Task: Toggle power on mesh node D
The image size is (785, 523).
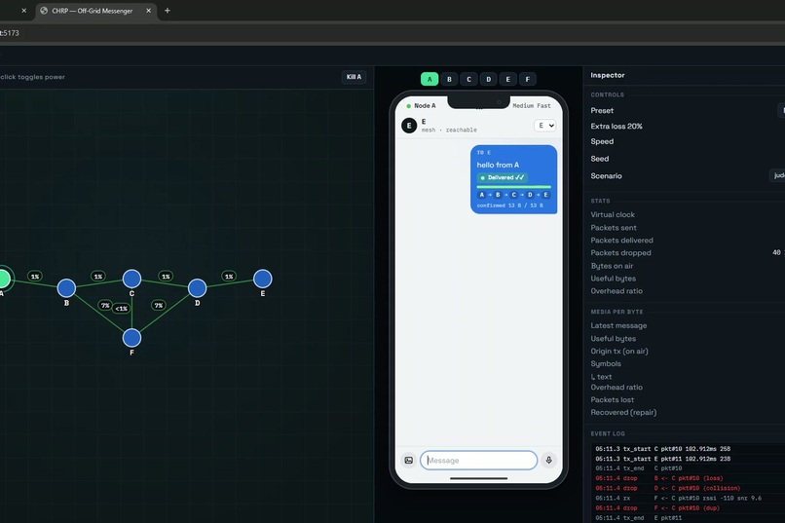Action: 198,287
